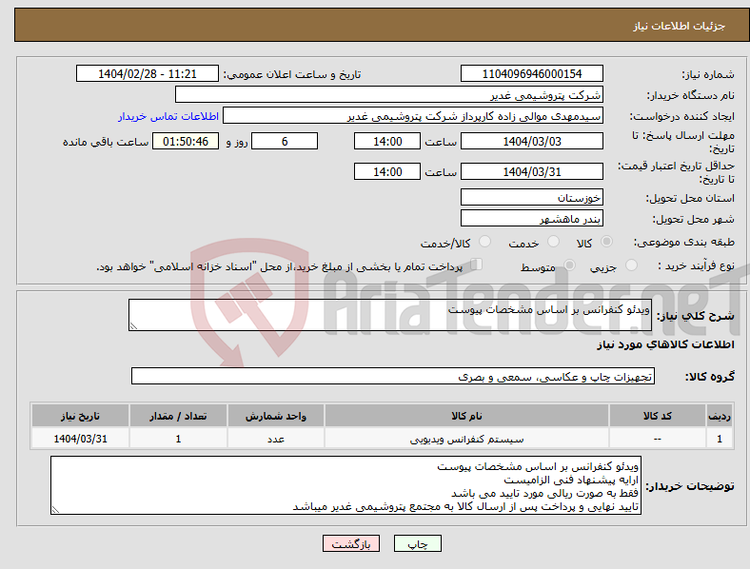Select the کالا/خدمت radio button
Viewport: 750px width, 569px height.
click(x=484, y=242)
